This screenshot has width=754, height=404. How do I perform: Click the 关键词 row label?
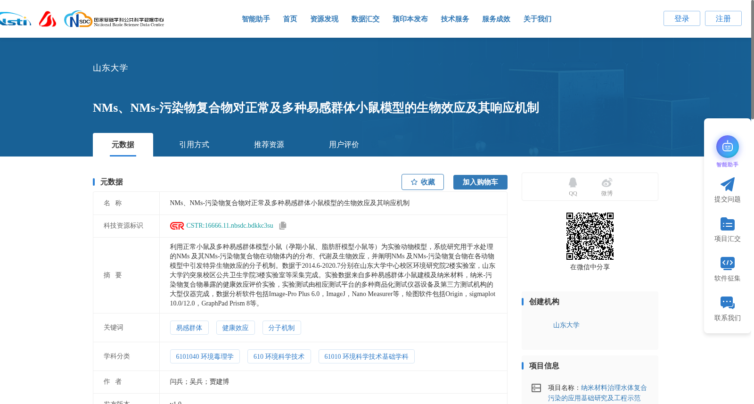114,328
